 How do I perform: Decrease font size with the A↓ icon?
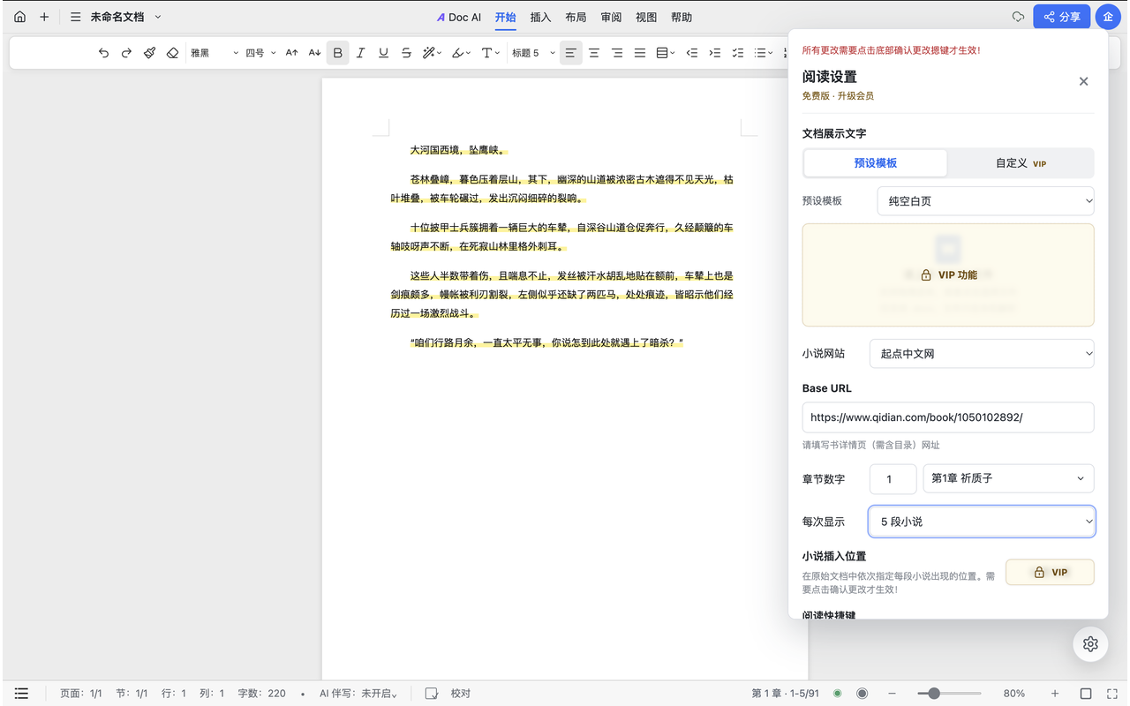pyautogui.click(x=314, y=53)
